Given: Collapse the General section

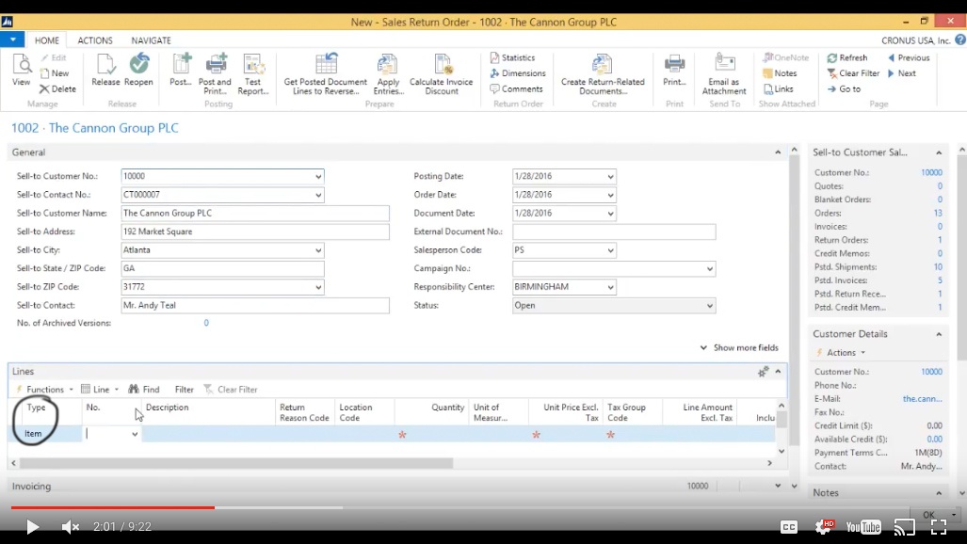Looking at the screenshot, I should [778, 152].
